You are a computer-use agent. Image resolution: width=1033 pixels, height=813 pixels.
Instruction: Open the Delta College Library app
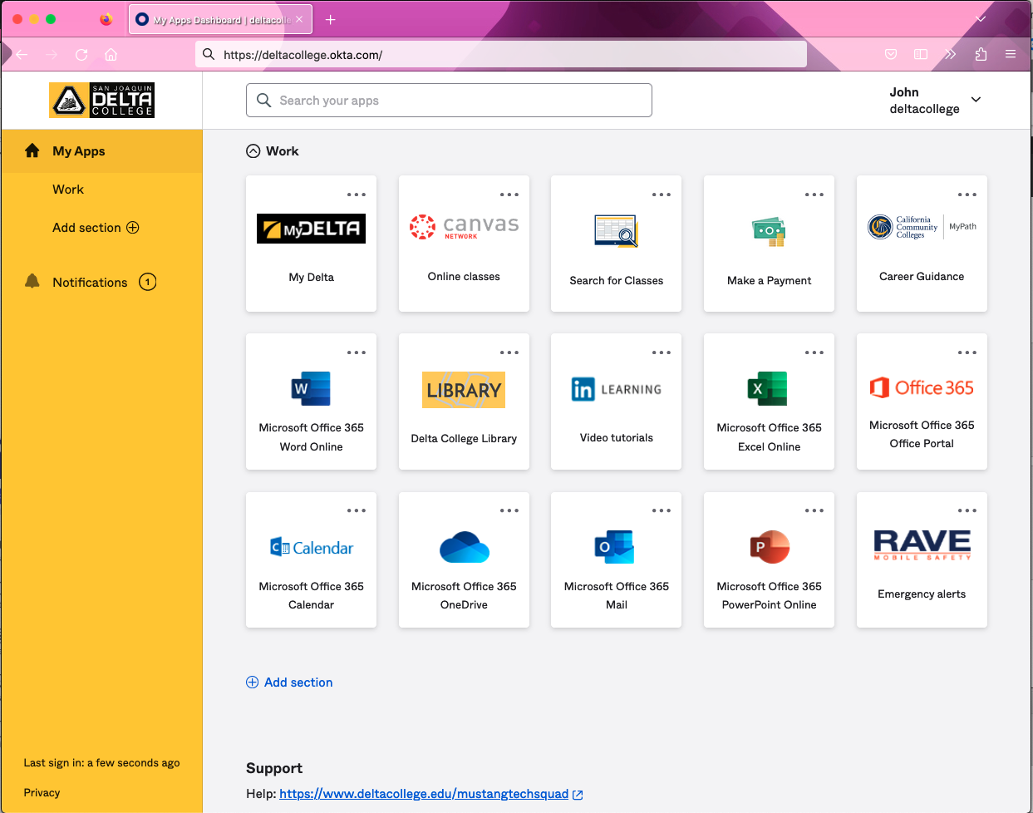tap(463, 402)
